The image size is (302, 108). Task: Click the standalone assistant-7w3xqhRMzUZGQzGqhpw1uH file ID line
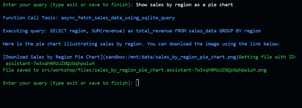pos(50,64)
